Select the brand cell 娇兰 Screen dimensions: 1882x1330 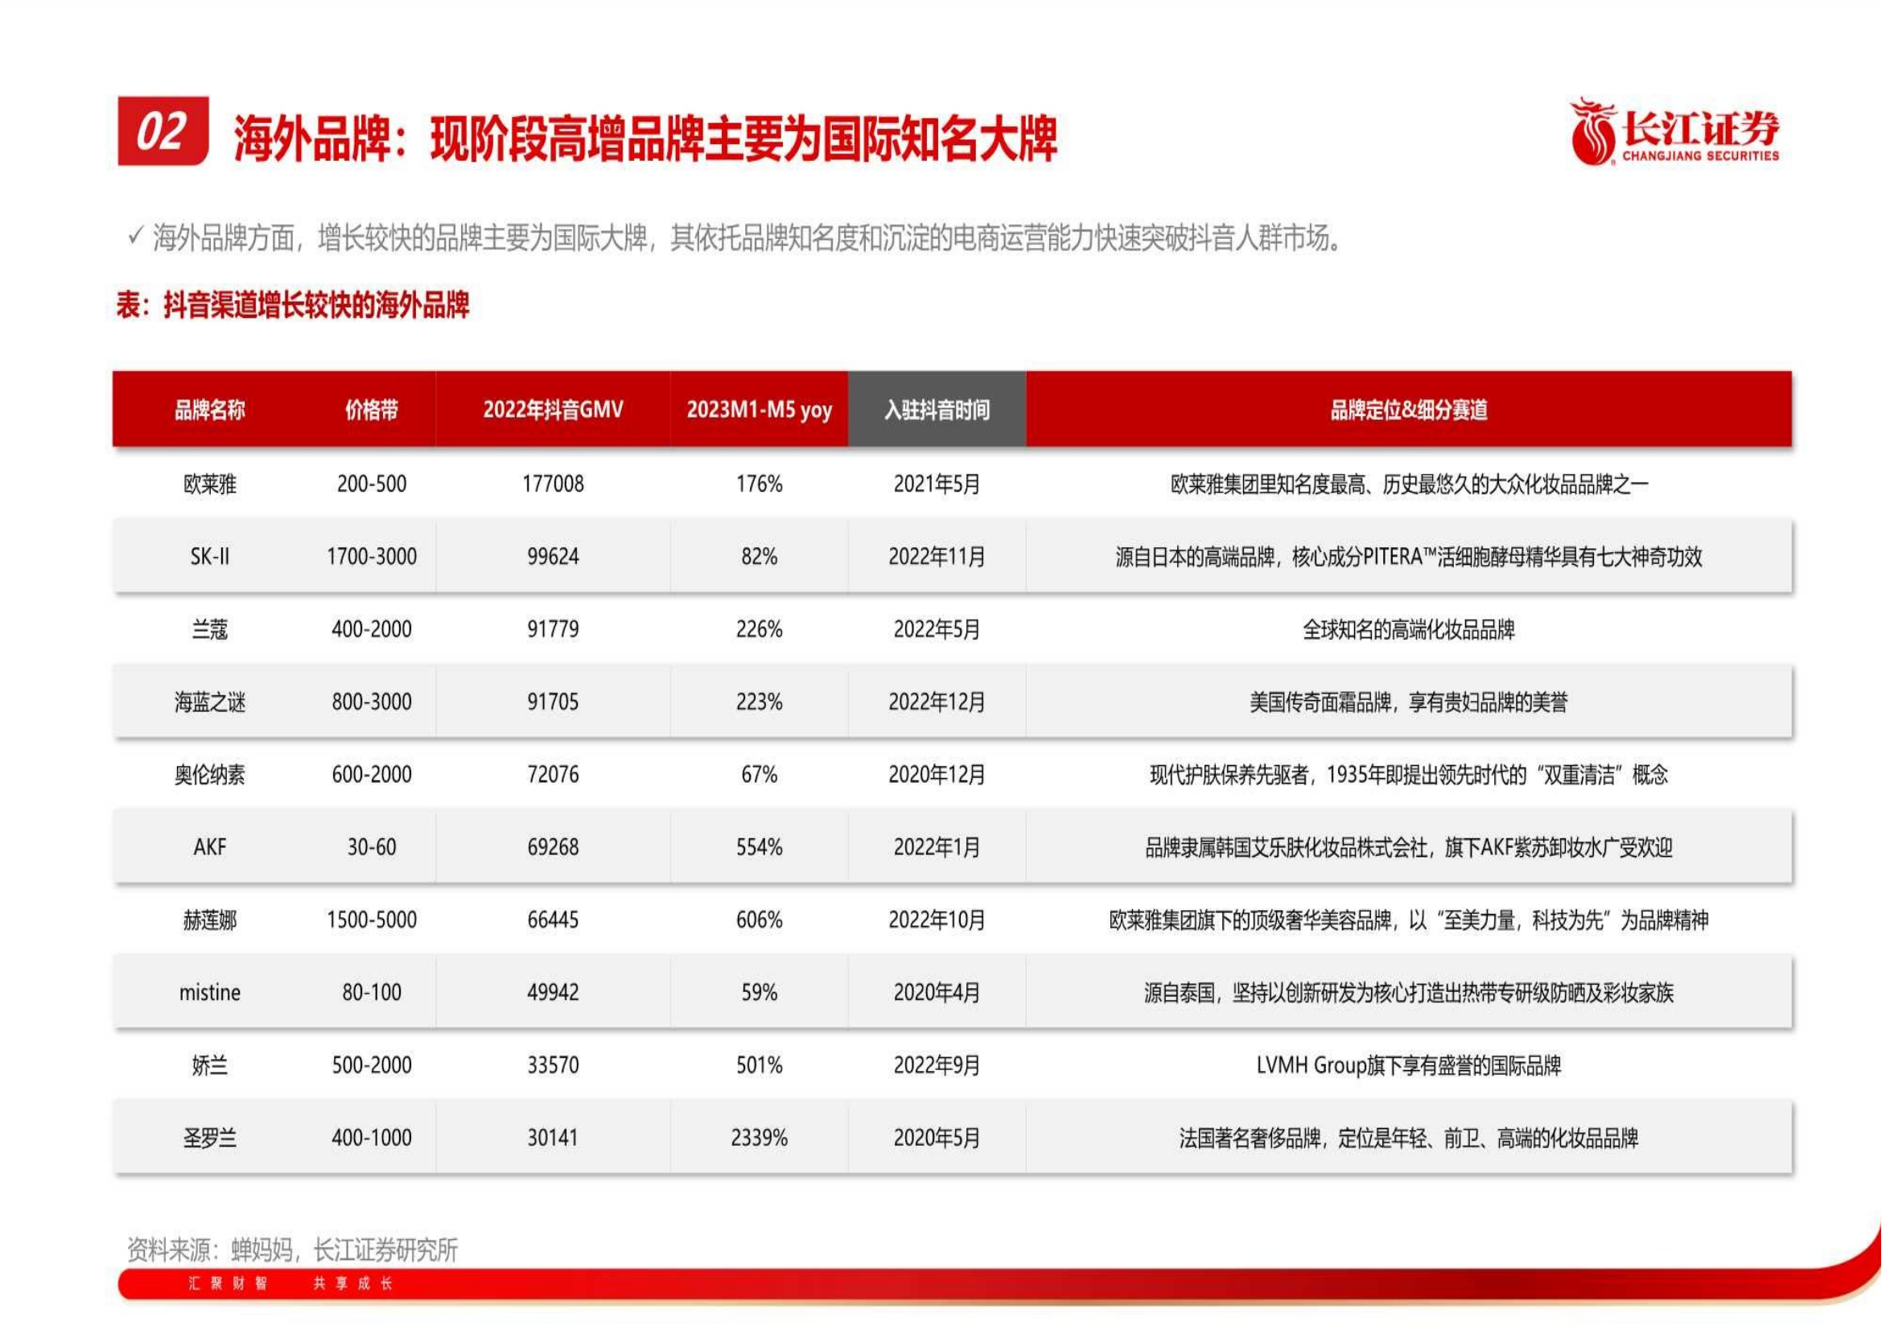(210, 1065)
